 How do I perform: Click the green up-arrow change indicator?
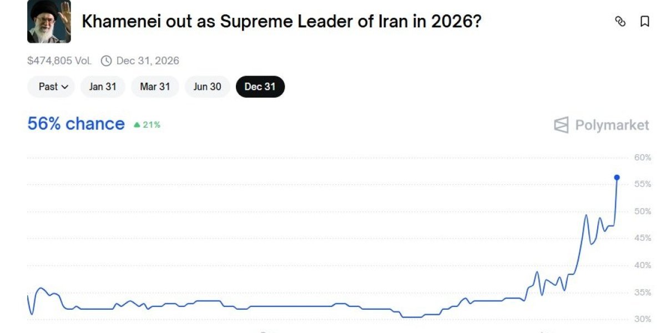pos(137,125)
